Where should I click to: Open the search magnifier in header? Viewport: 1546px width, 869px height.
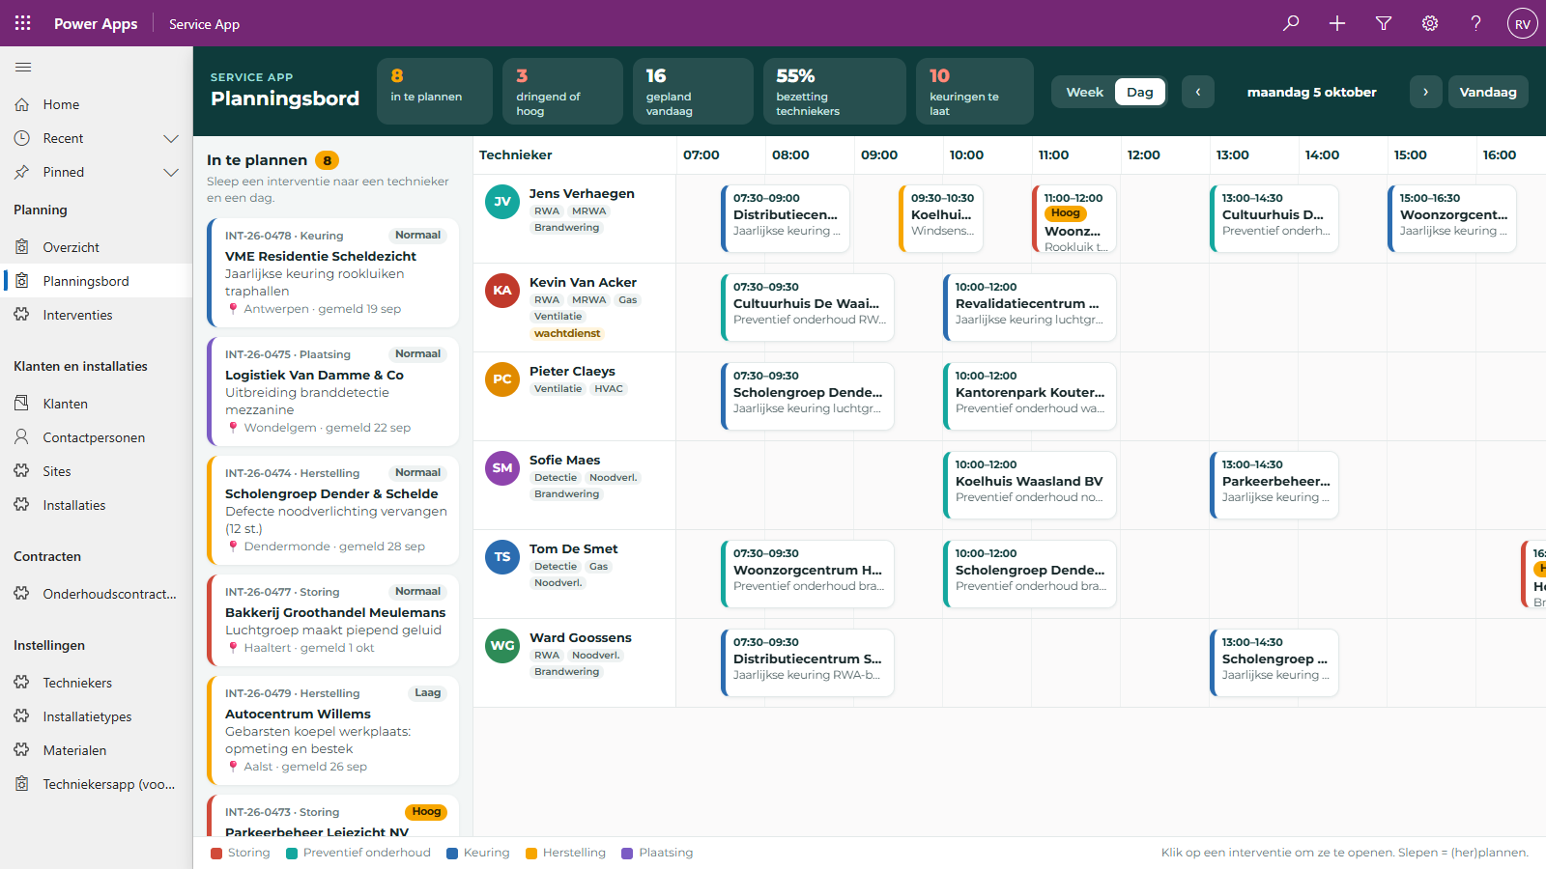(x=1291, y=23)
